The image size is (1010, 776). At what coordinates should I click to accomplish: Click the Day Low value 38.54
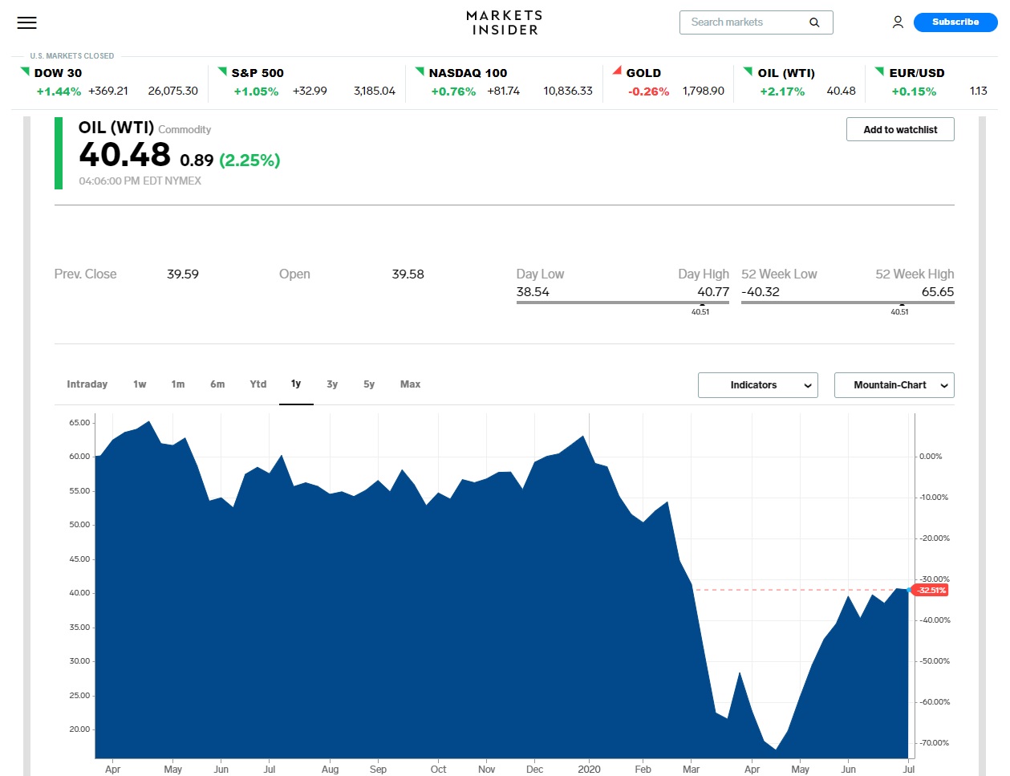533,292
